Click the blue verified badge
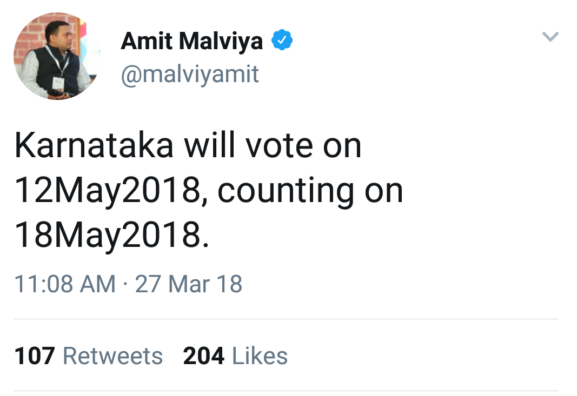Viewport: 577px width, 396px height. pos(282,41)
